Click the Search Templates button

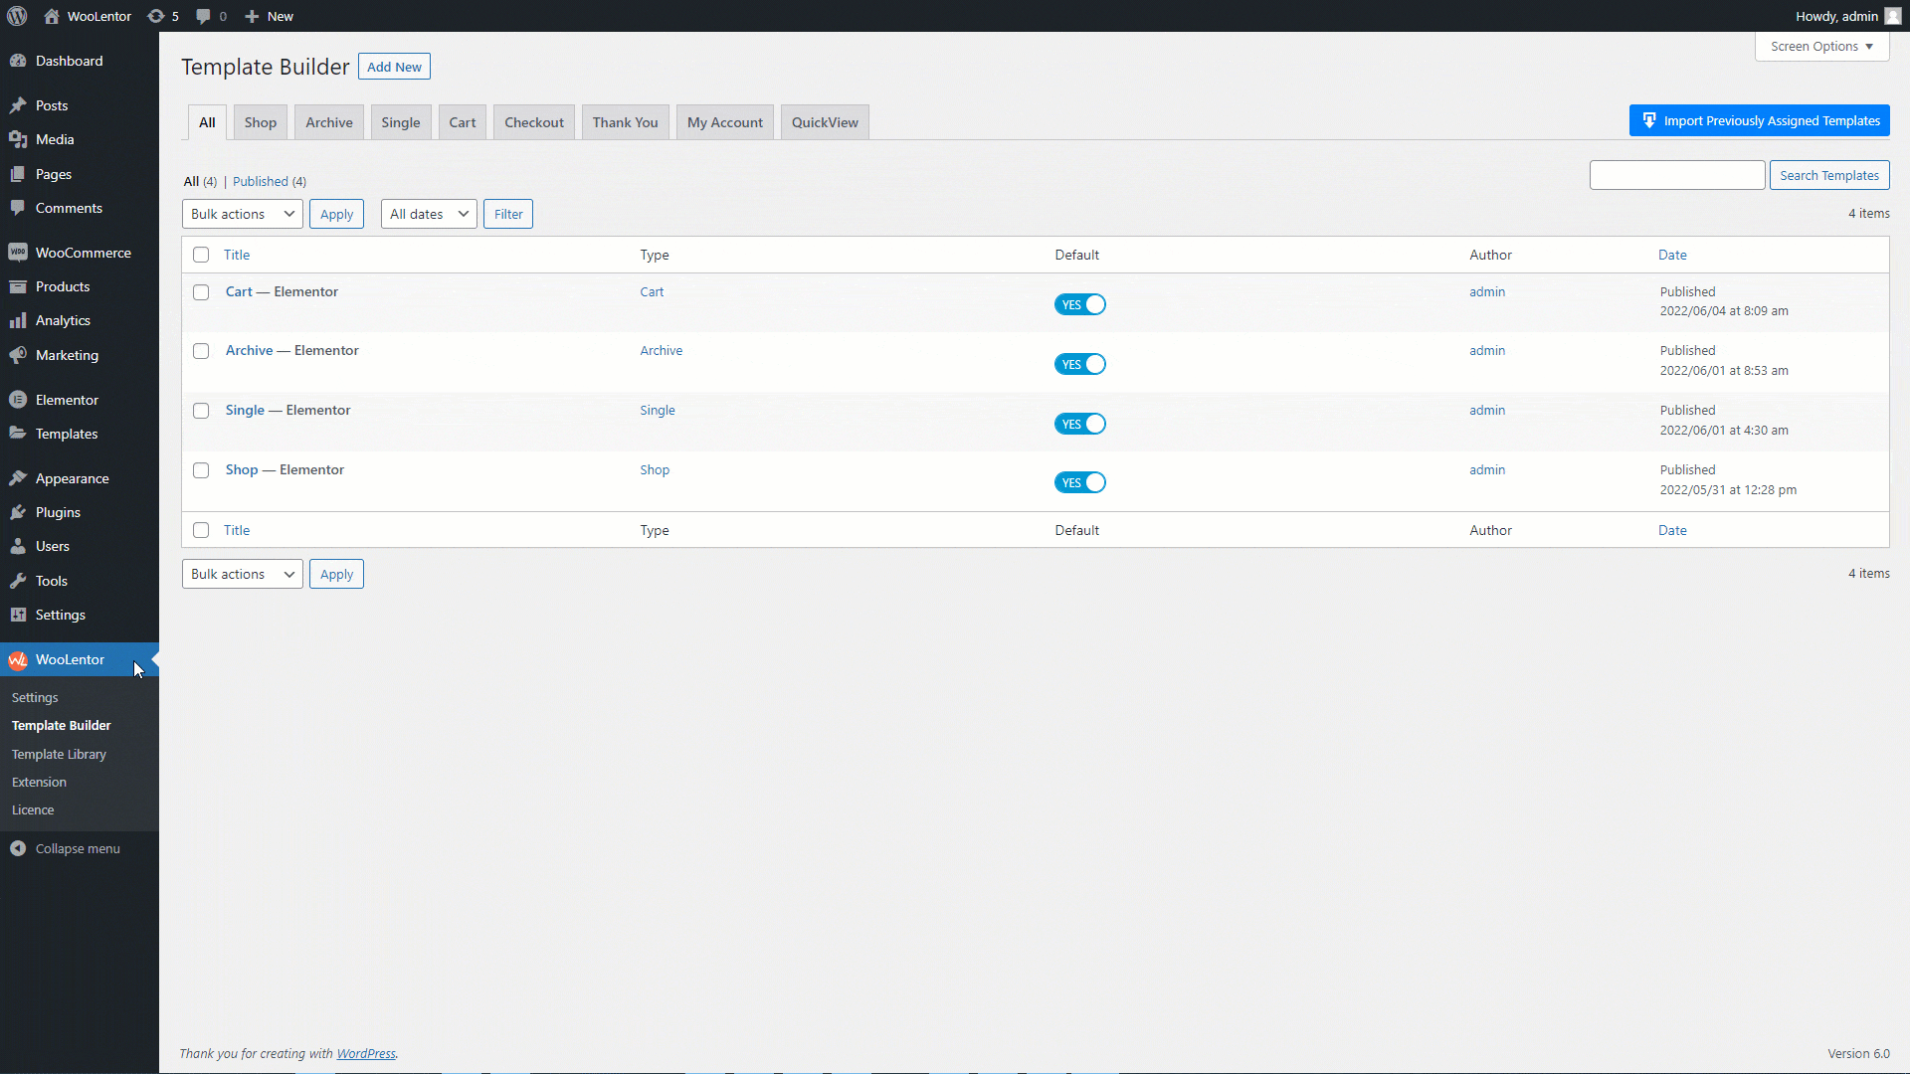tap(1829, 175)
